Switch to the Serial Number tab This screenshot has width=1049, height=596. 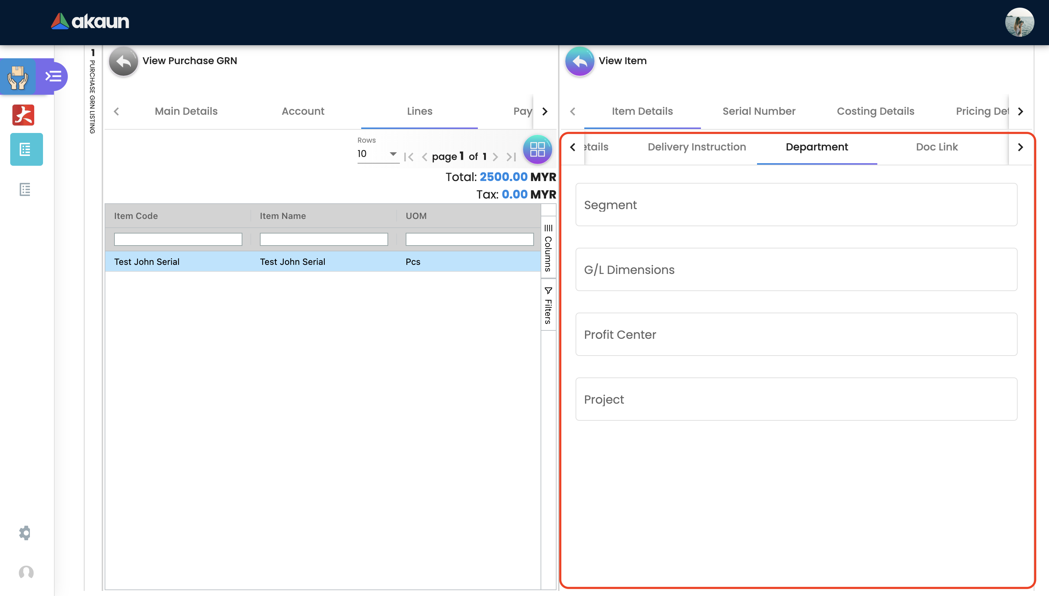pyautogui.click(x=759, y=111)
